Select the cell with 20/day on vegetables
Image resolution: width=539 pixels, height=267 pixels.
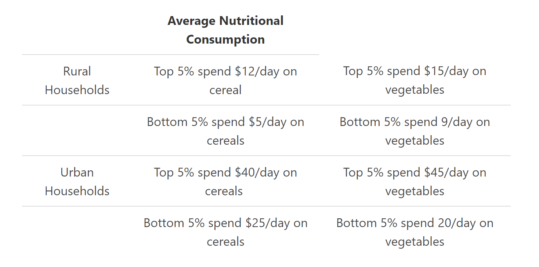click(415, 232)
